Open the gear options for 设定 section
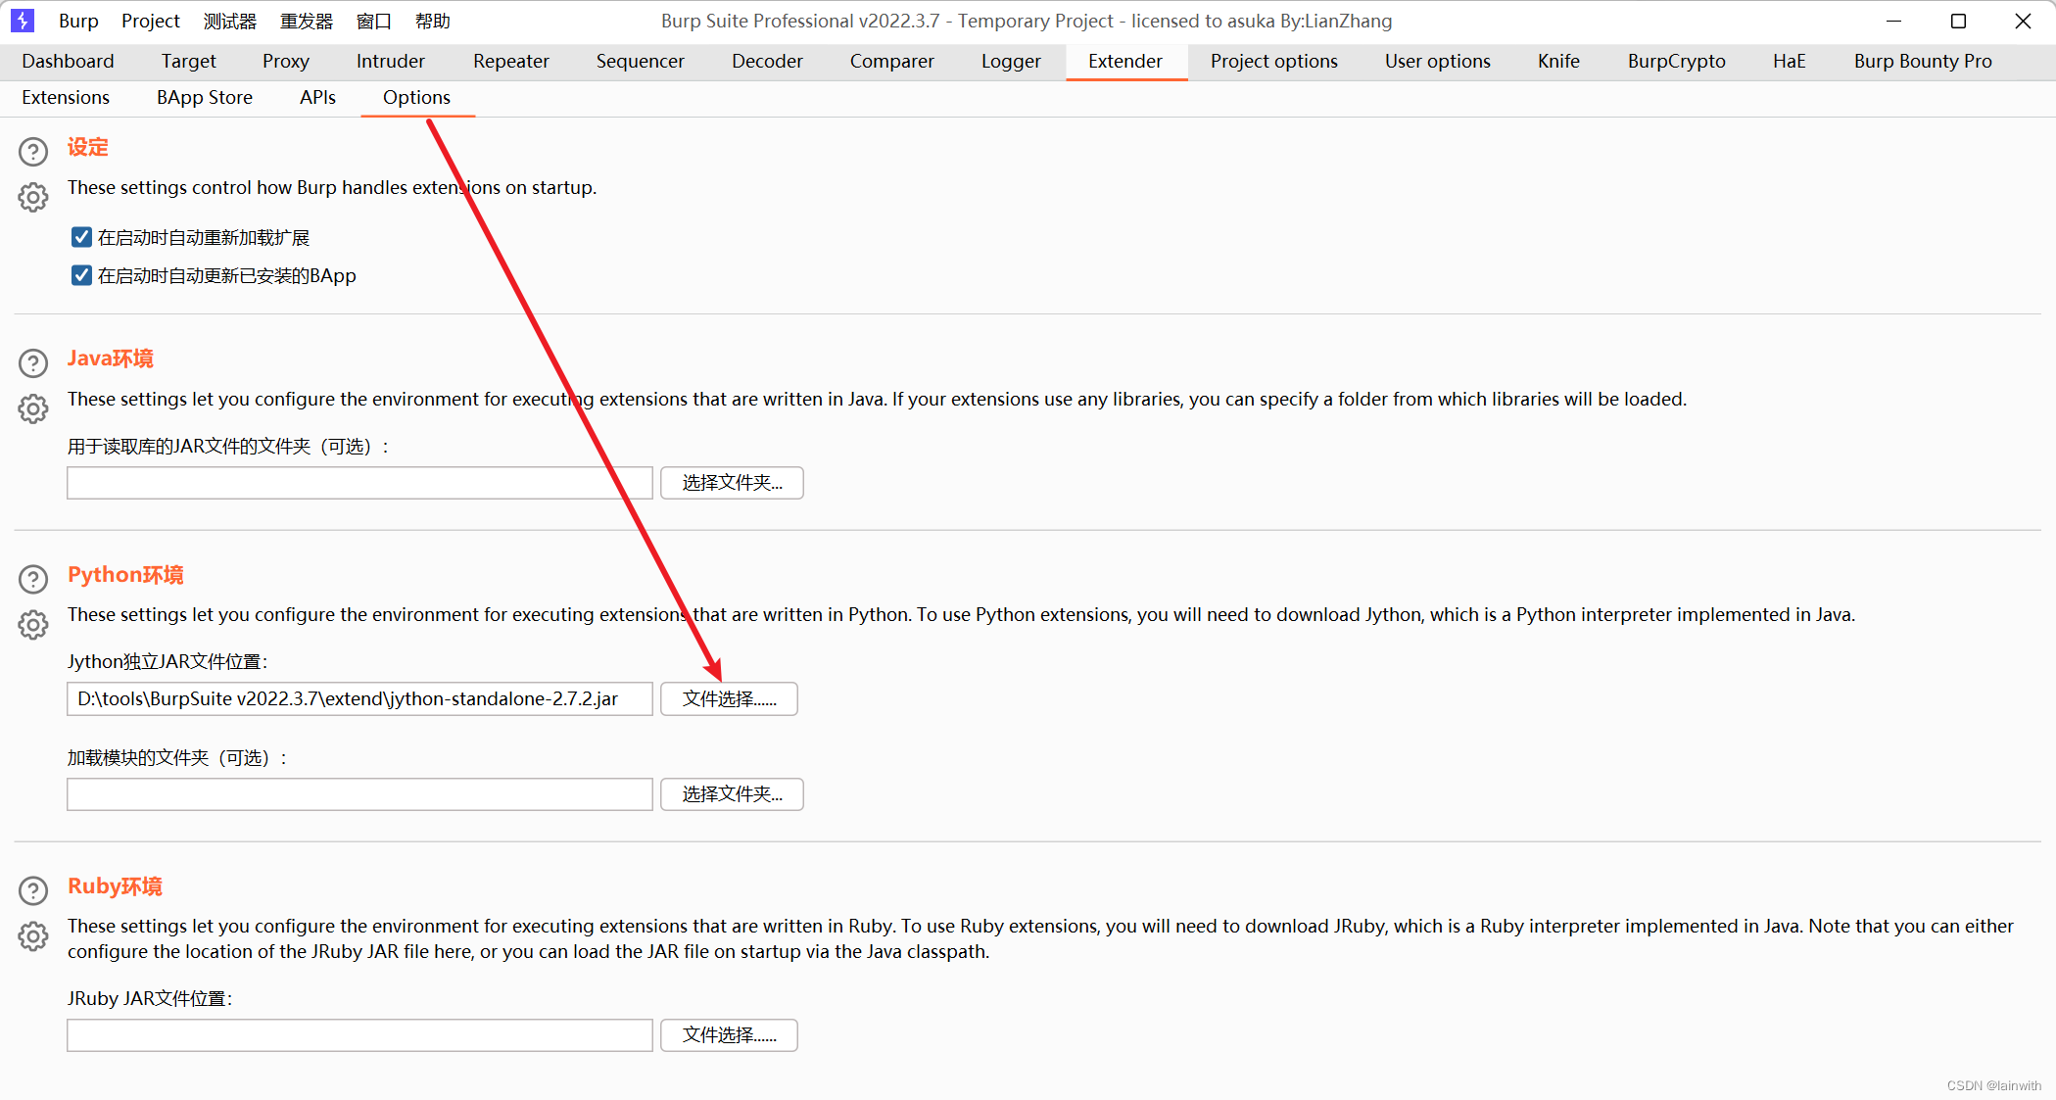The image size is (2056, 1100). [33, 197]
